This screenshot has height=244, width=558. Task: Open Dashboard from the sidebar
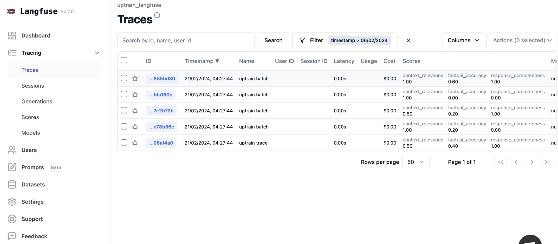point(36,36)
